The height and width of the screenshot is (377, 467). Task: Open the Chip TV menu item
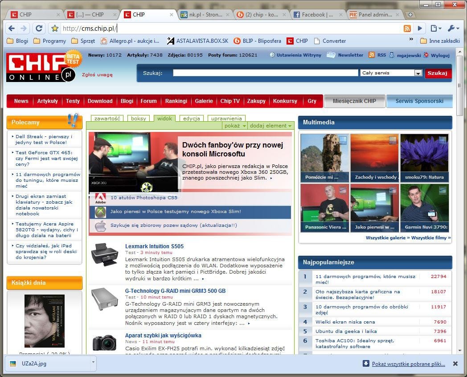click(230, 101)
